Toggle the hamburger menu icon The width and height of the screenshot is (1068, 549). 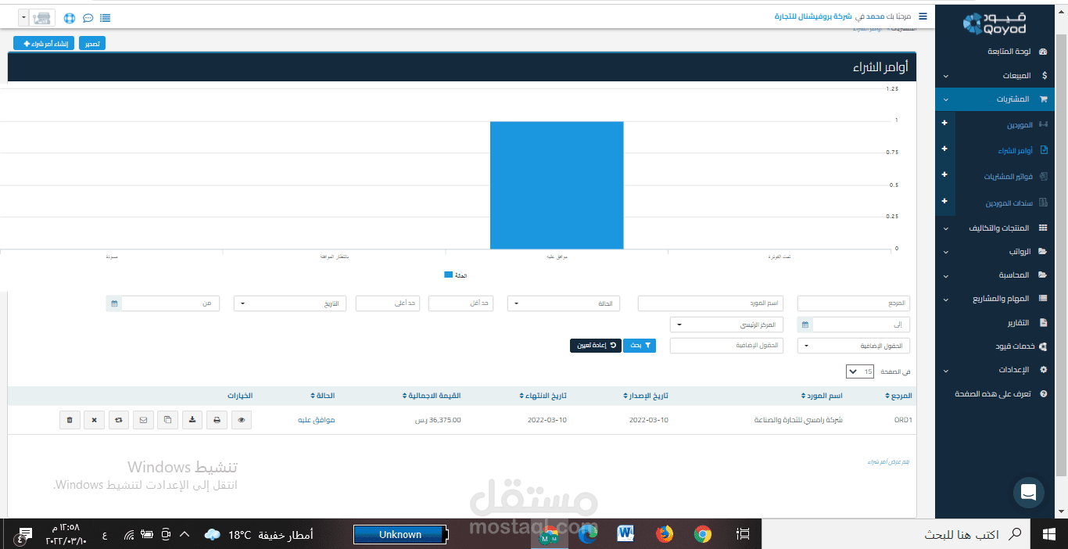(x=923, y=16)
